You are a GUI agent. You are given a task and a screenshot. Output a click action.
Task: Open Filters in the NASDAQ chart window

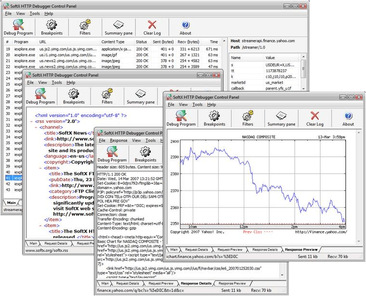point(248,118)
